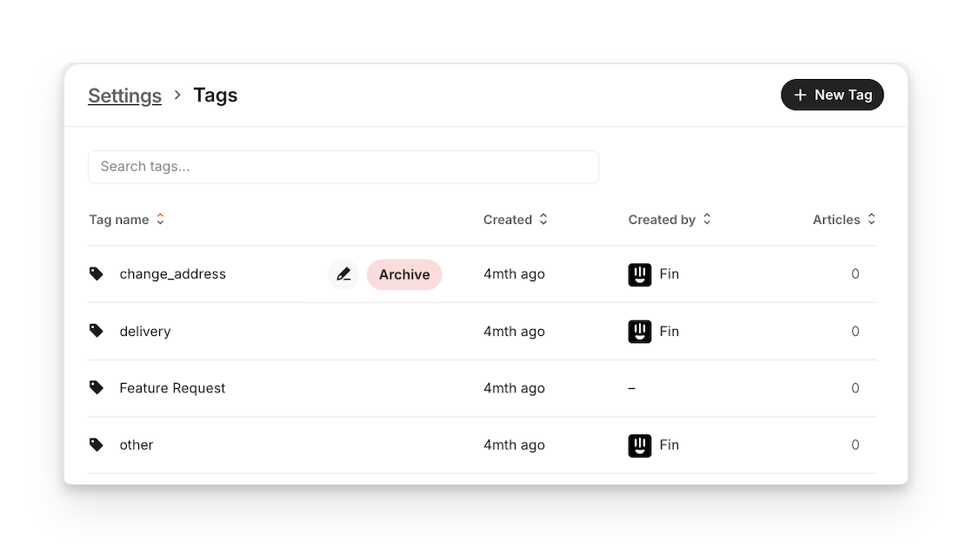Click the tag icon beside Feature Request
The height and width of the screenshot is (547, 972).
pyautogui.click(x=97, y=388)
